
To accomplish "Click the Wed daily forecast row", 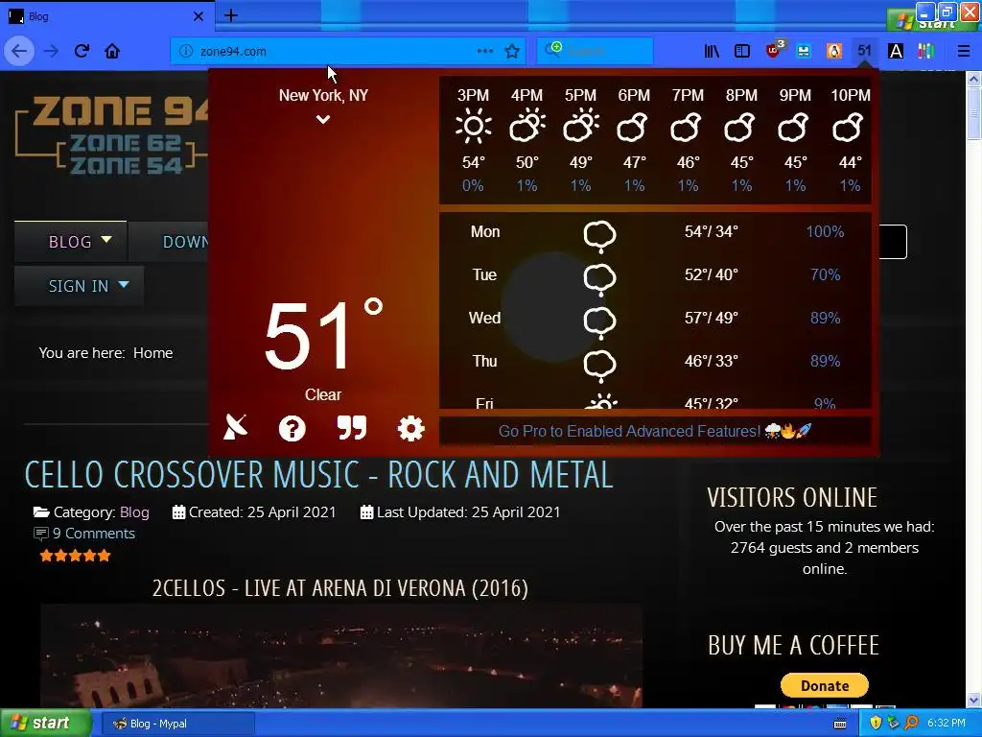I will (655, 319).
